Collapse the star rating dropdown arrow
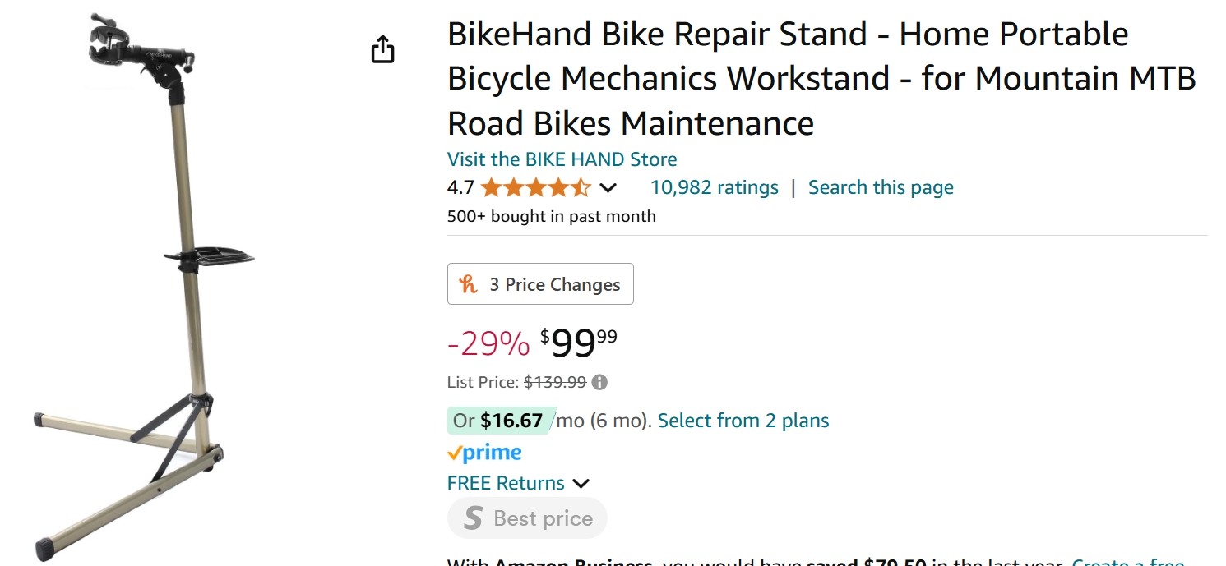Viewport: 1226px width, 566px height. pyautogui.click(x=608, y=188)
